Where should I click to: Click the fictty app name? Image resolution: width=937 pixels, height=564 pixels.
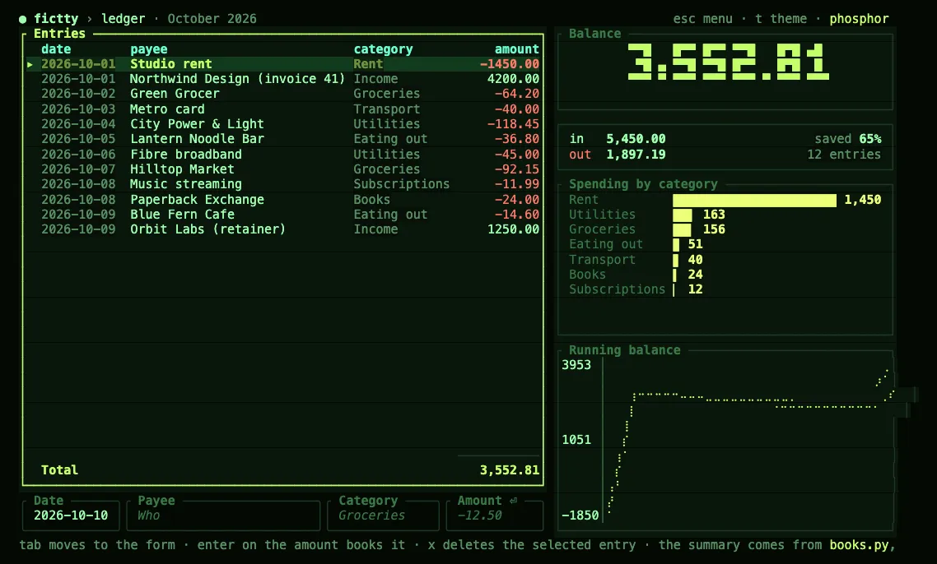[x=56, y=19]
